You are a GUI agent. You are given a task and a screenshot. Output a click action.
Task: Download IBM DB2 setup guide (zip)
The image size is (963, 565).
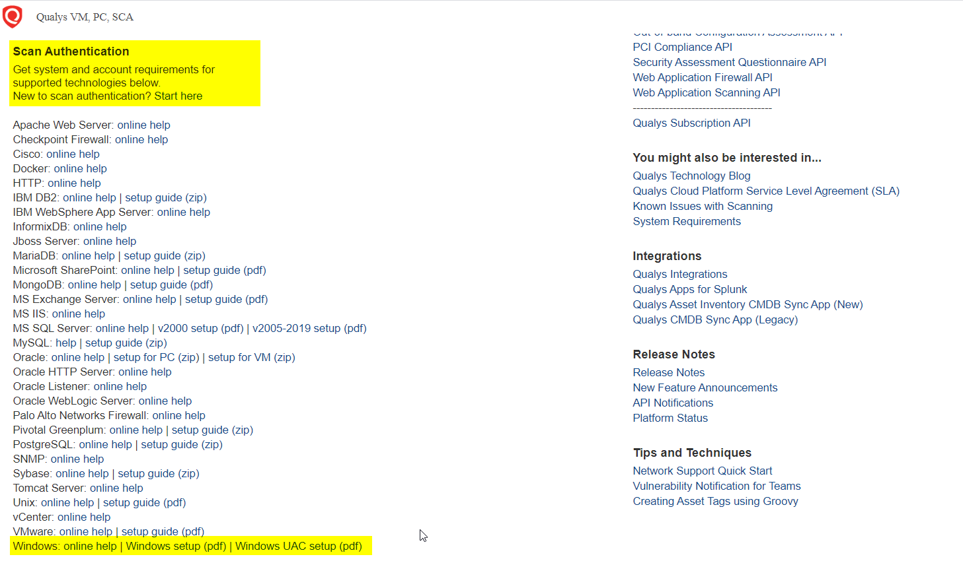(x=165, y=197)
